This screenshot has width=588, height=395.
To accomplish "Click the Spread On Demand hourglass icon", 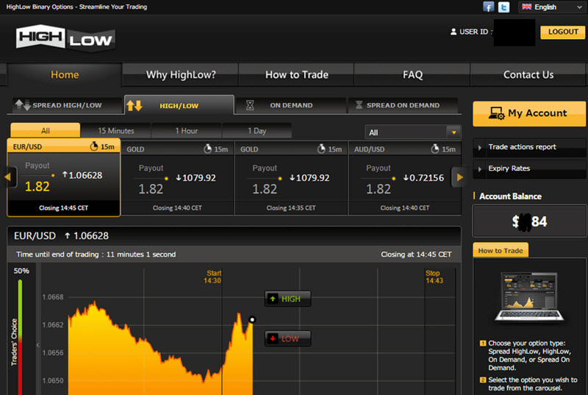I will [x=359, y=105].
